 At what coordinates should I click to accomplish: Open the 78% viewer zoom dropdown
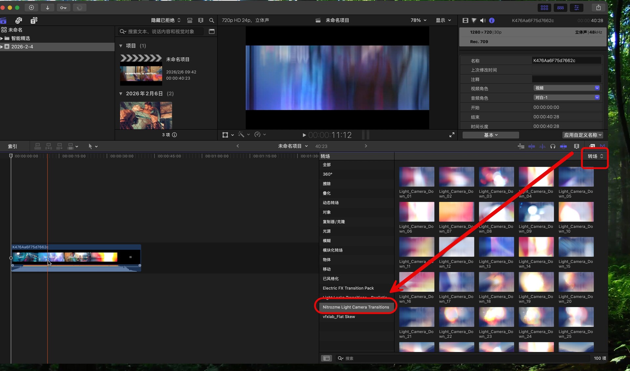click(418, 20)
